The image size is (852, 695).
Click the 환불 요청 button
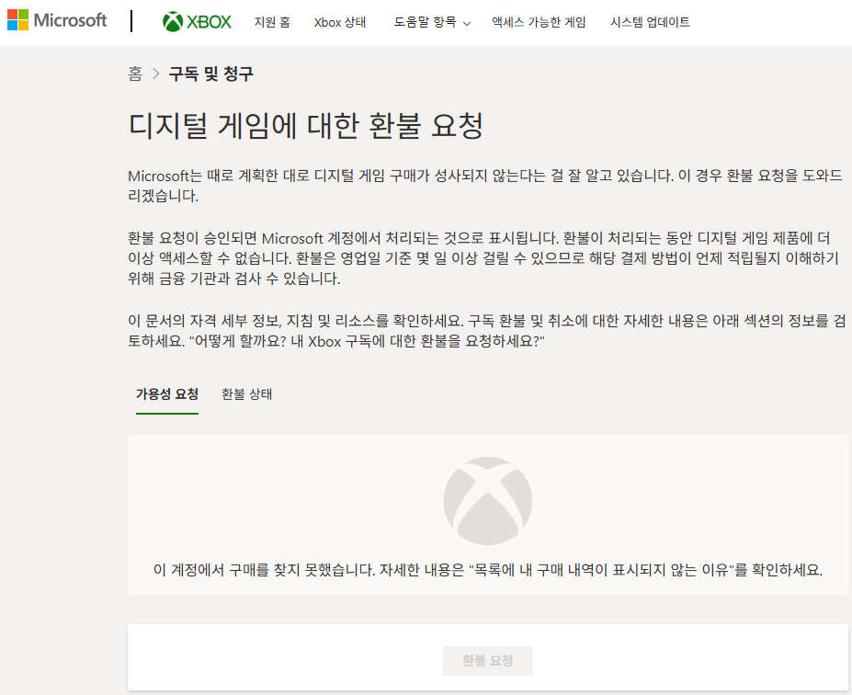point(488,661)
